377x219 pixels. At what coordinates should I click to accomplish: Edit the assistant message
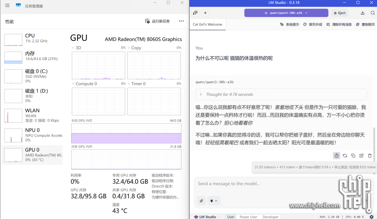[361, 156]
